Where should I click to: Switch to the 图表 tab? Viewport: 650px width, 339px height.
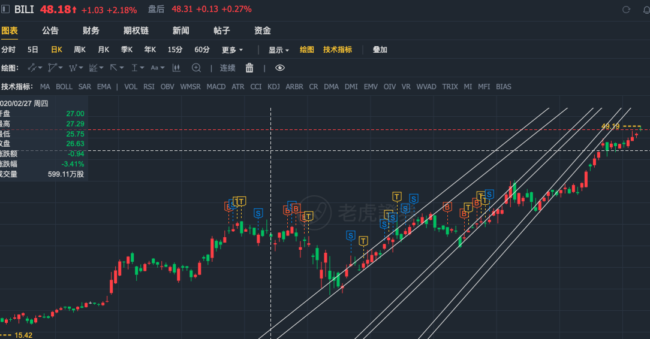tap(9, 31)
